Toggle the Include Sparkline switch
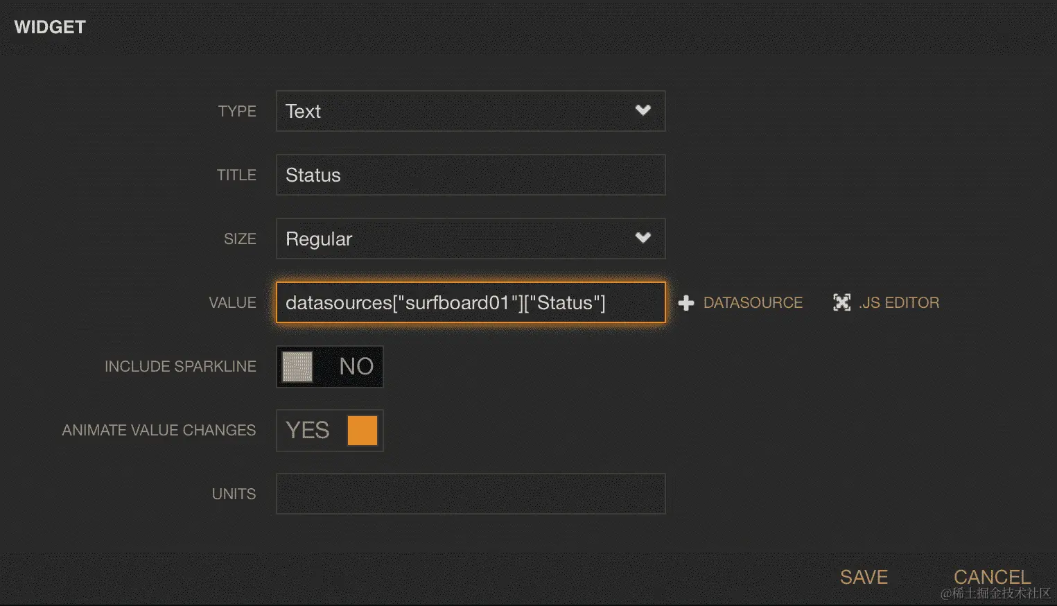 point(330,366)
